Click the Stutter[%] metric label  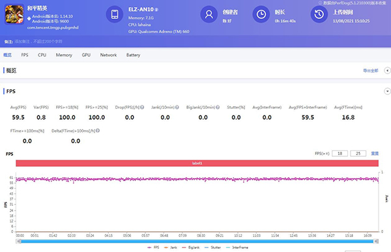[x=236, y=107]
